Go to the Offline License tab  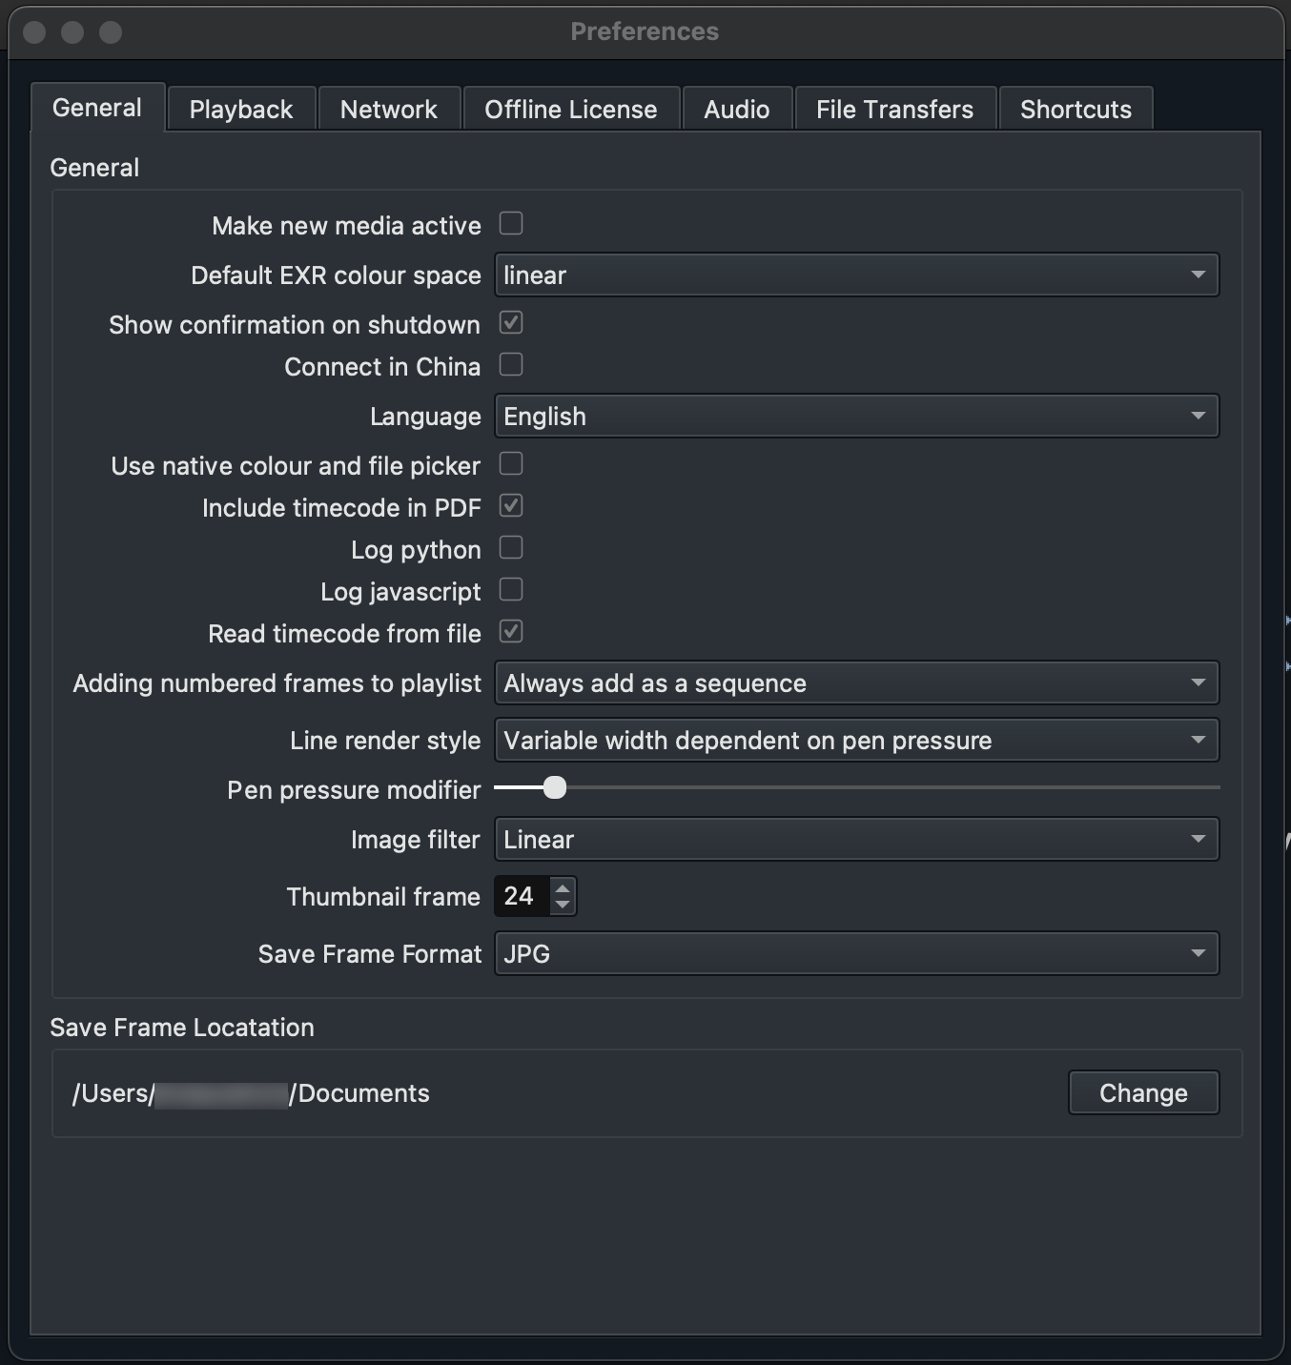point(570,110)
